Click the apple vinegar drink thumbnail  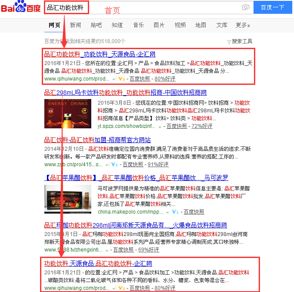point(68,199)
